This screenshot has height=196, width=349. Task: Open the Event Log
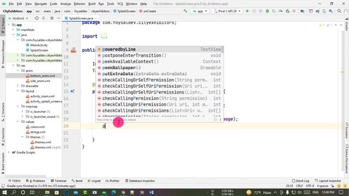300,181
